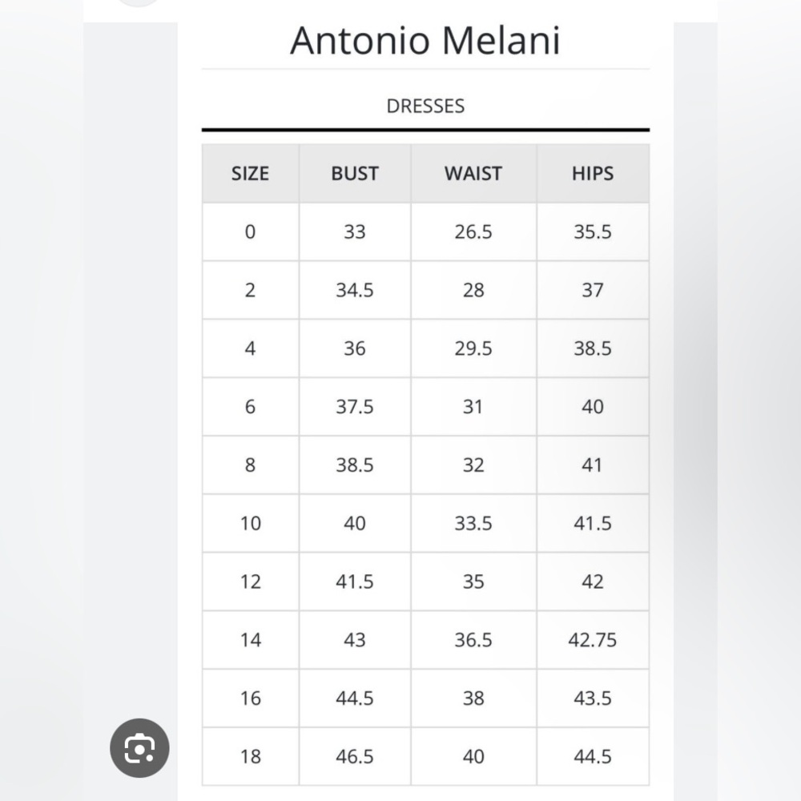Click the BUST column header

(x=355, y=174)
